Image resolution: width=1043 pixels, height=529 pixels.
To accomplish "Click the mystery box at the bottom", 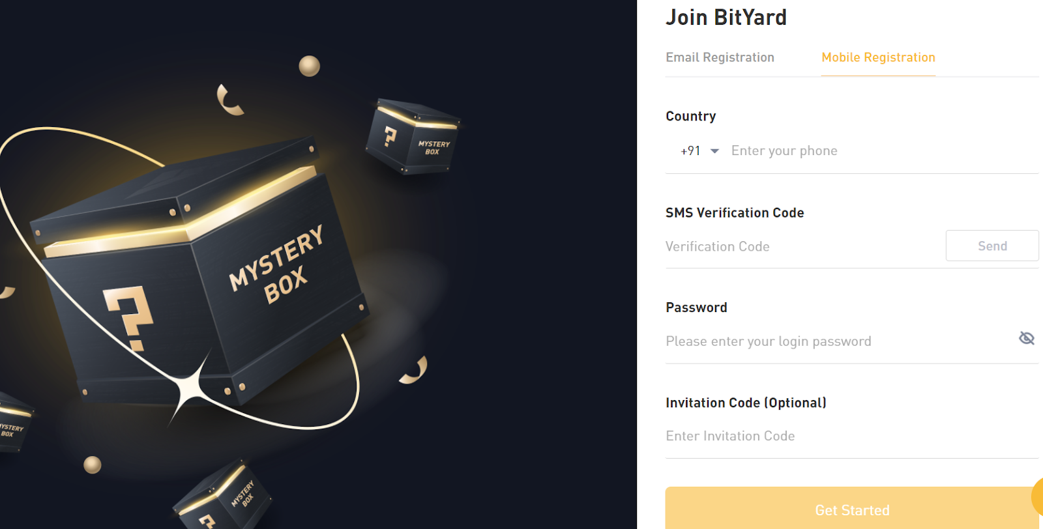I will [x=222, y=496].
